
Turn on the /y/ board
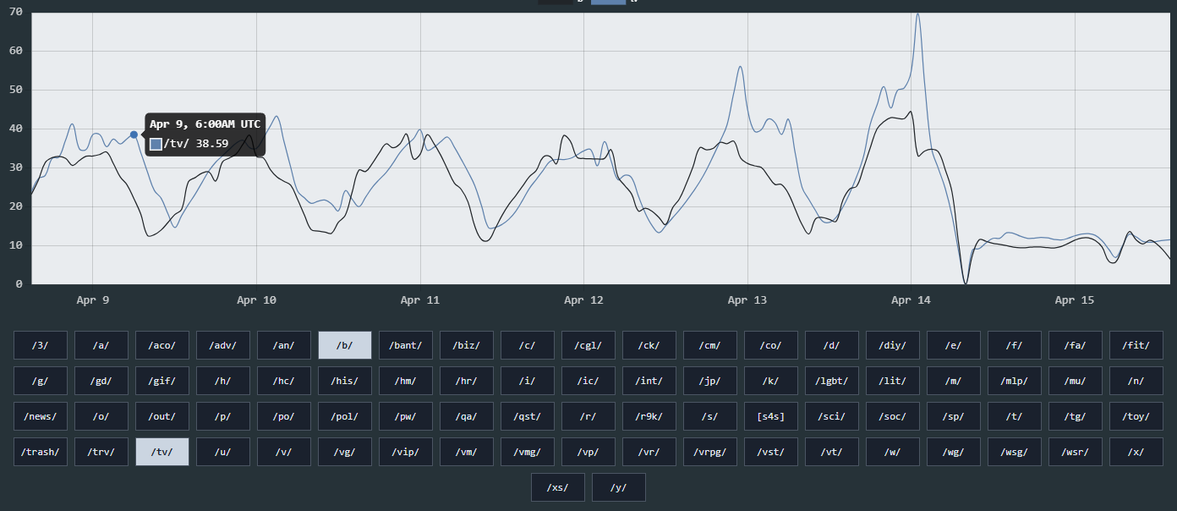pyautogui.click(x=619, y=487)
